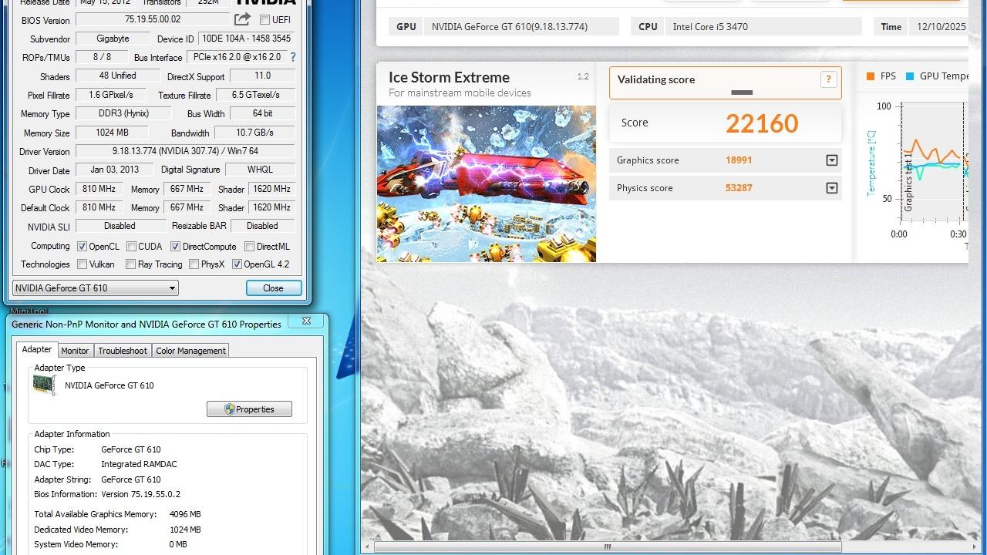The width and height of the screenshot is (987, 555).
Task: Switch to the Monitor tab
Action: pos(75,351)
